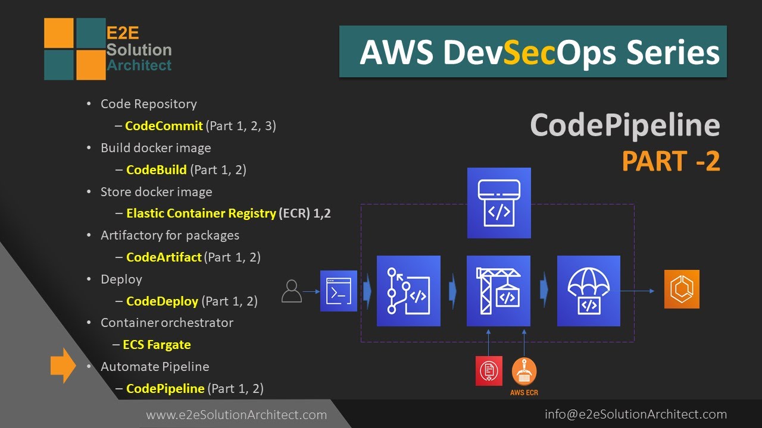Click the user silhouette icon

pyautogui.click(x=291, y=291)
